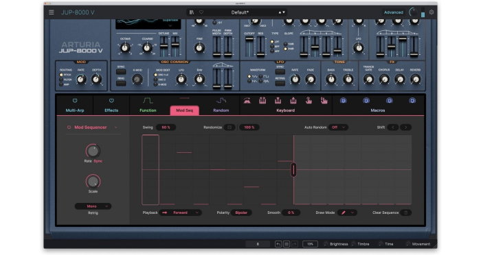481x255 pixels.
Task: Click the Movement macro knob
Action: tap(408, 244)
